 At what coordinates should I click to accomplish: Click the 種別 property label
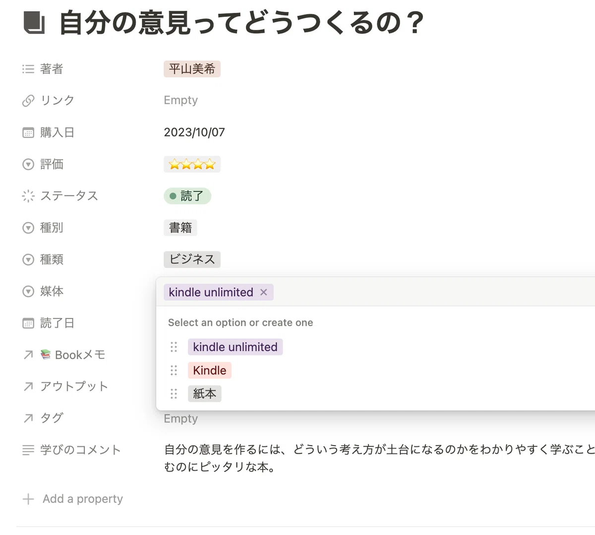point(52,228)
